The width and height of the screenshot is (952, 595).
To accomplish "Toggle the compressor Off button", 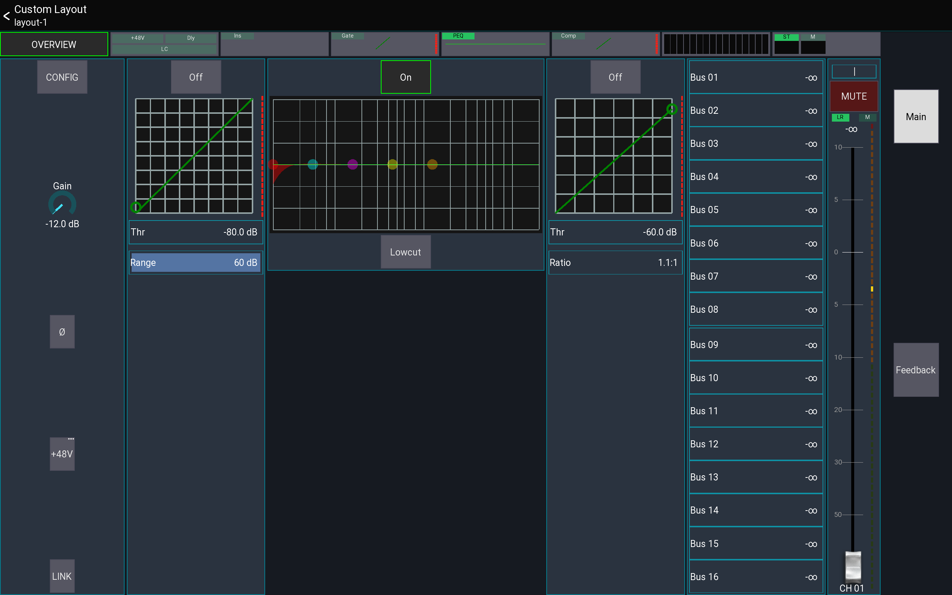I will pyautogui.click(x=615, y=77).
